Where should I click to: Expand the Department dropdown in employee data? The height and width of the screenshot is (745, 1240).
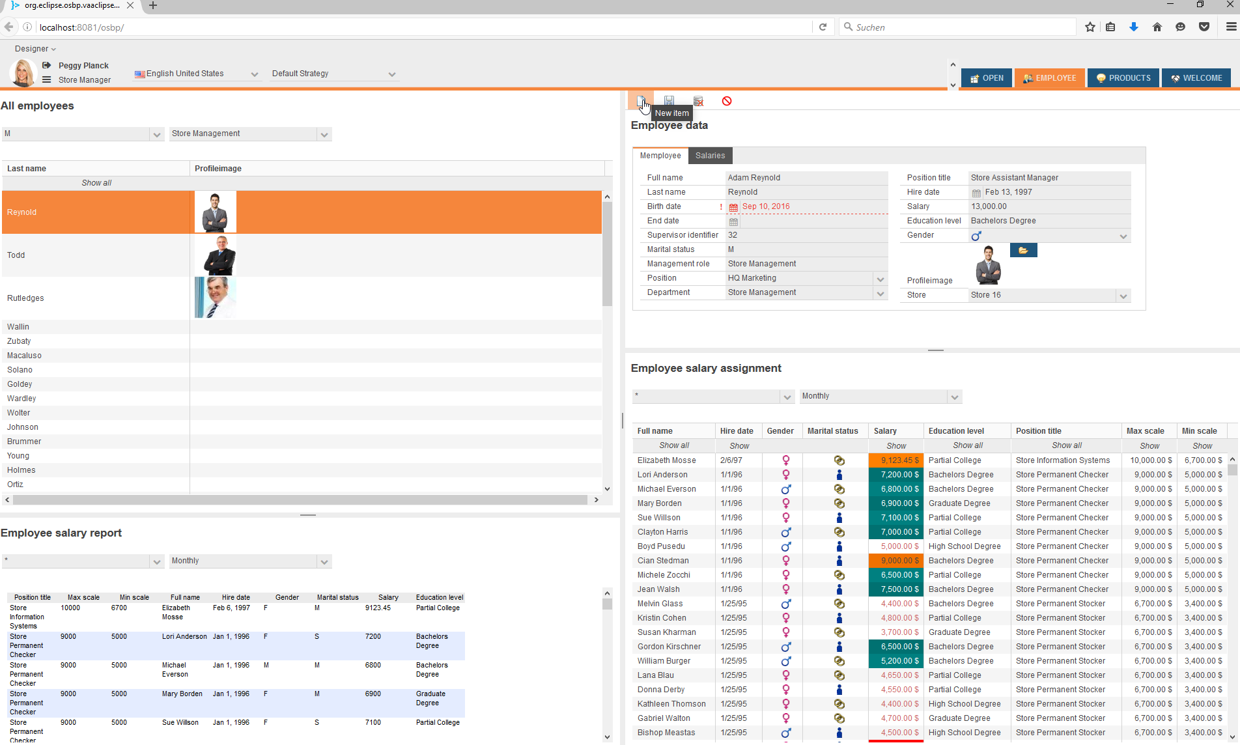(x=881, y=294)
